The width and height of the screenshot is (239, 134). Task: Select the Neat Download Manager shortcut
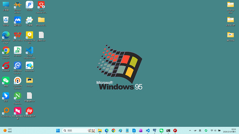[18, 98]
